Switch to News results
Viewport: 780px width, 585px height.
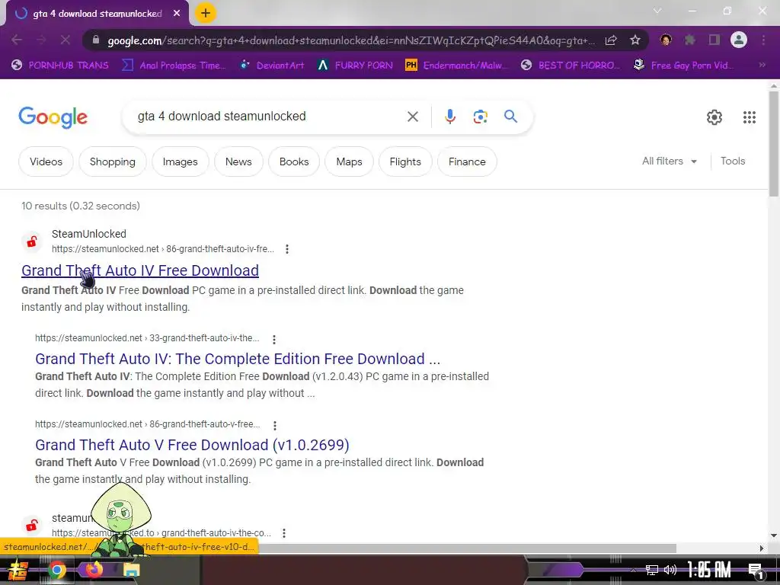[238, 161]
